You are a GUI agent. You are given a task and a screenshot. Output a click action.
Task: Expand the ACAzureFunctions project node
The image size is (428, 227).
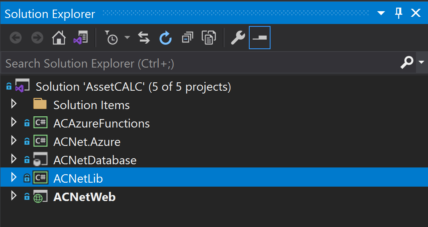pyautogui.click(x=14, y=122)
